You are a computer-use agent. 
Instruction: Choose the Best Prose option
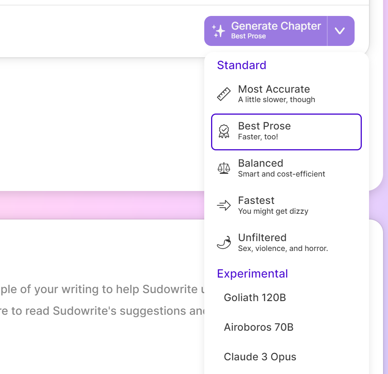[286, 132]
